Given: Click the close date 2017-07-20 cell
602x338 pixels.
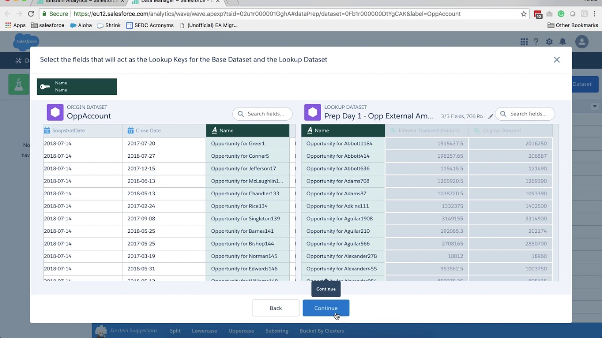Looking at the screenshot, I should coord(164,143).
